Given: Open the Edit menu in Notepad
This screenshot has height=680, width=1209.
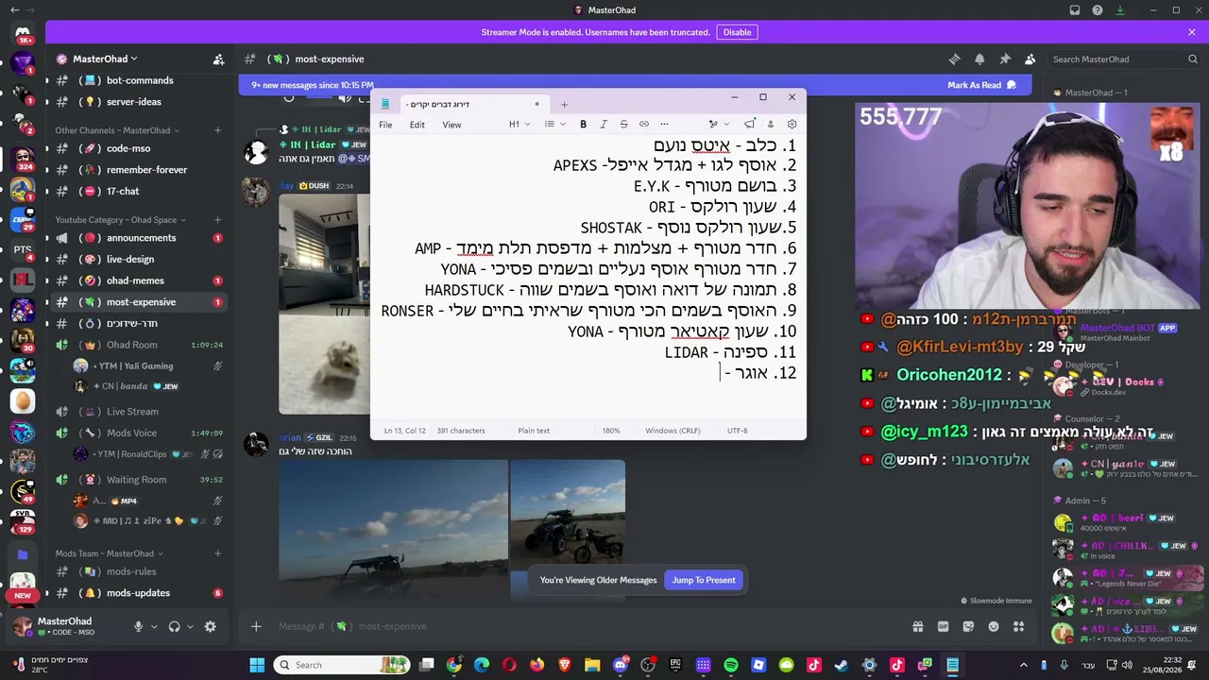Looking at the screenshot, I should click(417, 125).
